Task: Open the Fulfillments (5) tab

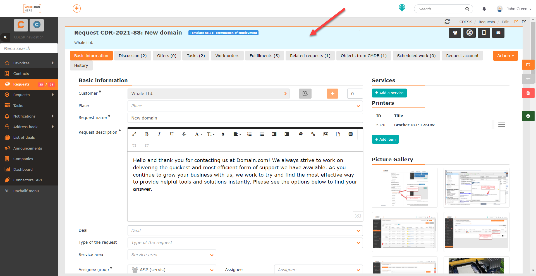Action: point(265,56)
